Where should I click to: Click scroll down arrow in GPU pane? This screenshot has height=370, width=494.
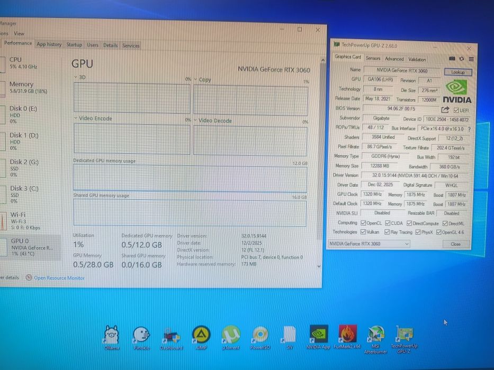(319, 266)
